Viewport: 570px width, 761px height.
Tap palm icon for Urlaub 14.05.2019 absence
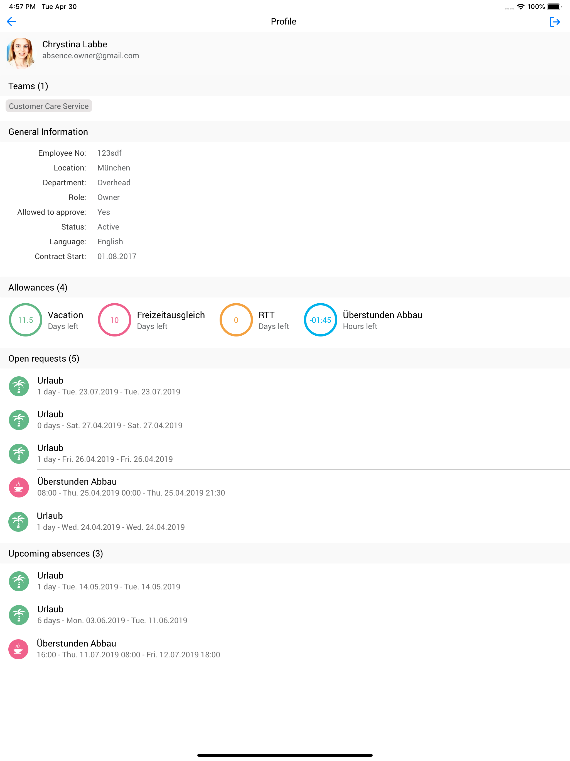click(19, 581)
